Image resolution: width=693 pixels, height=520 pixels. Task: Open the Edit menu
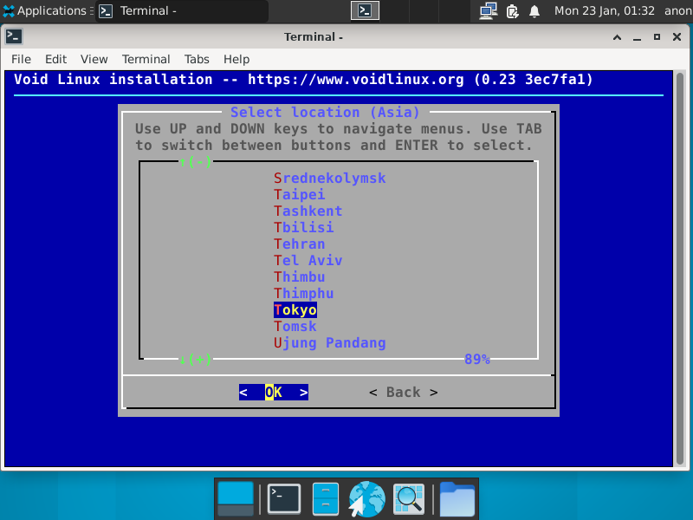(x=55, y=59)
